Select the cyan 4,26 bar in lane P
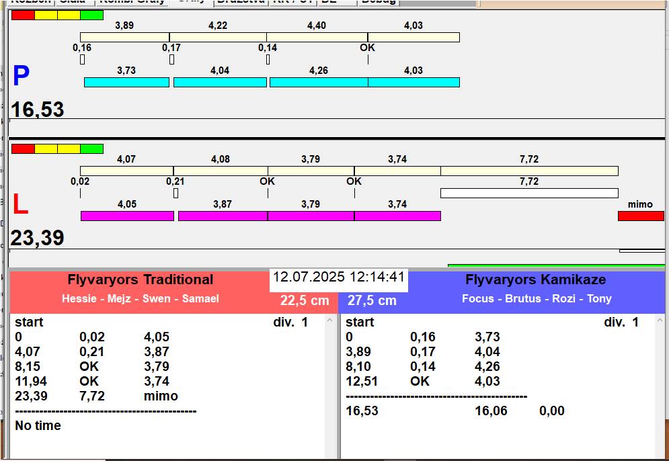The width and height of the screenshot is (669, 471). pyautogui.click(x=318, y=82)
